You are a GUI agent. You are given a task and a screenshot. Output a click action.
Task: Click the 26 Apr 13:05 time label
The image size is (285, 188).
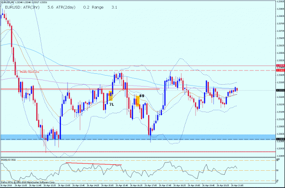click(65, 186)
